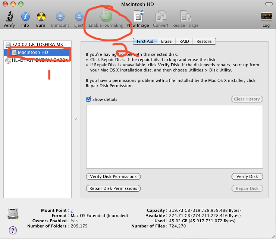276x239 pixels.
Task: Click the Number of Files value 724,270
Action: [x=177, y=226]
